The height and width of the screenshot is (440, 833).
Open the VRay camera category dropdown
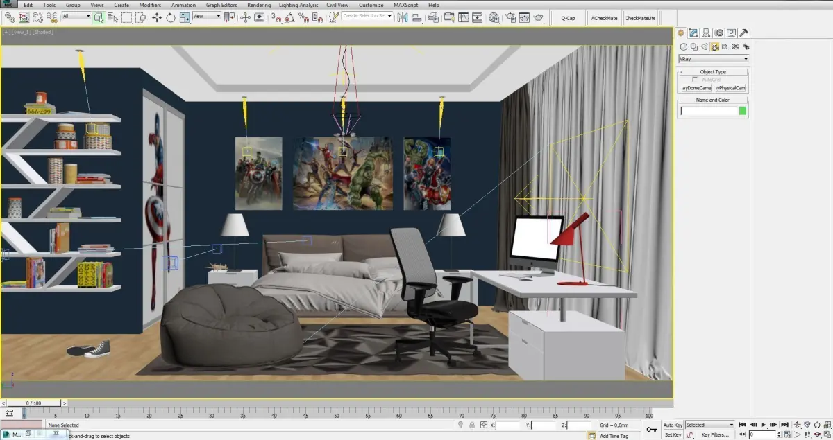714,59
